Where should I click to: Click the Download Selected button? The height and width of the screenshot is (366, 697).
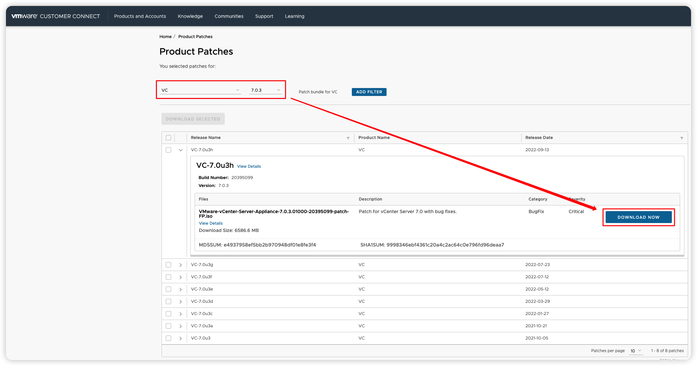click(x=193, y=119)
